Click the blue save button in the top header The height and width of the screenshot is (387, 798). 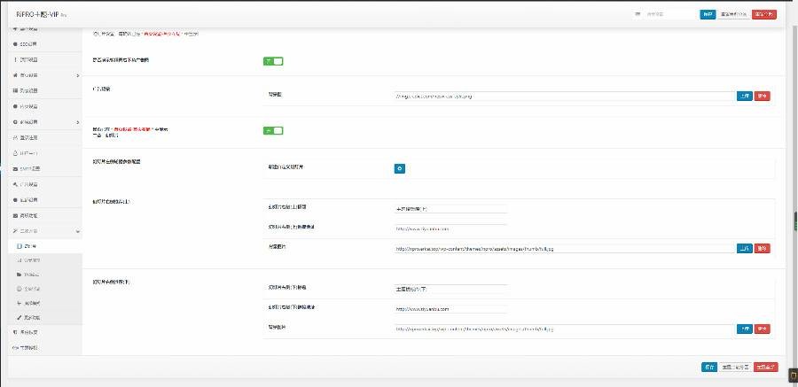708,14
